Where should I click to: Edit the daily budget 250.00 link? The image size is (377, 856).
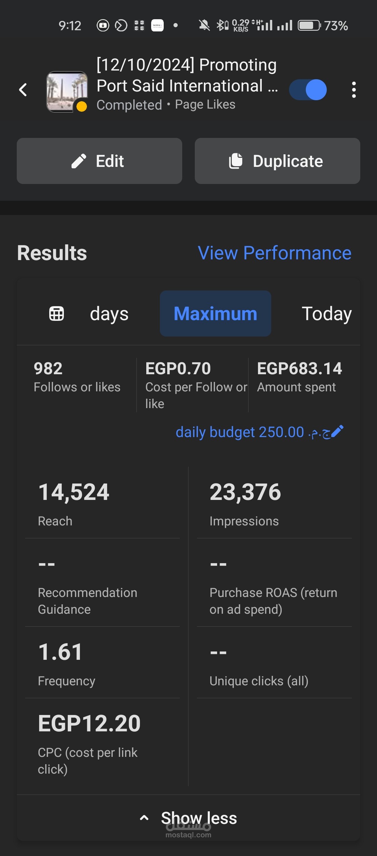(x=254, y=432)
